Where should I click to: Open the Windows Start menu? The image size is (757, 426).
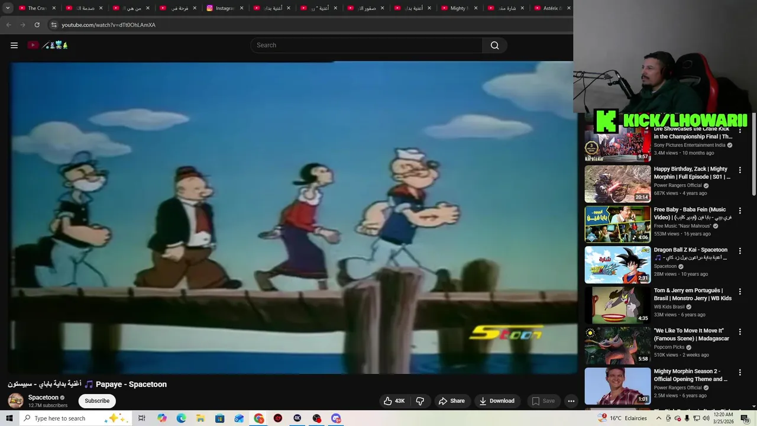(9, 418)
